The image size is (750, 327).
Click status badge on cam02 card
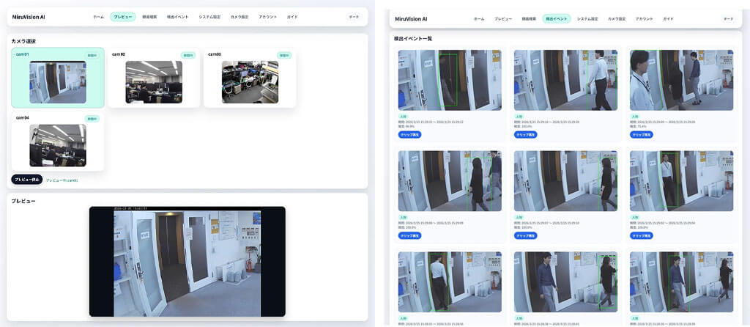pyautogui.click(x=188, y=55)
